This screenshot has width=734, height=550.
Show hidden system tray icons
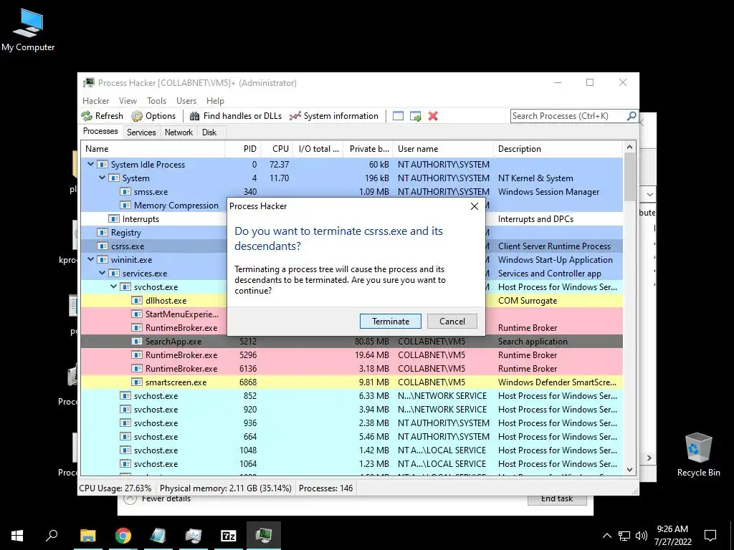pyautogui.click(x=606, y=536)
